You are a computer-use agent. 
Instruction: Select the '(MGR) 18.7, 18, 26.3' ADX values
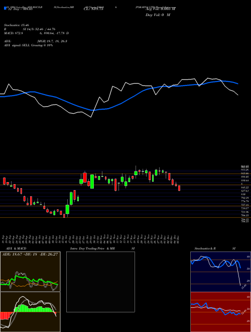click(52, 41)
